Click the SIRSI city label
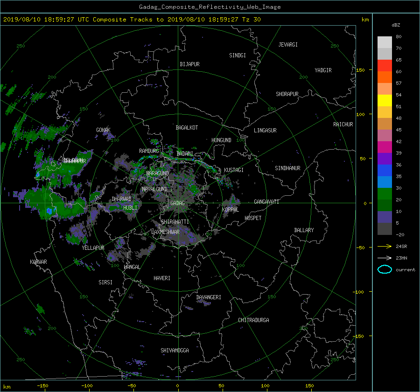Screen dimensions: 420x392 click(x=105, y=282)
